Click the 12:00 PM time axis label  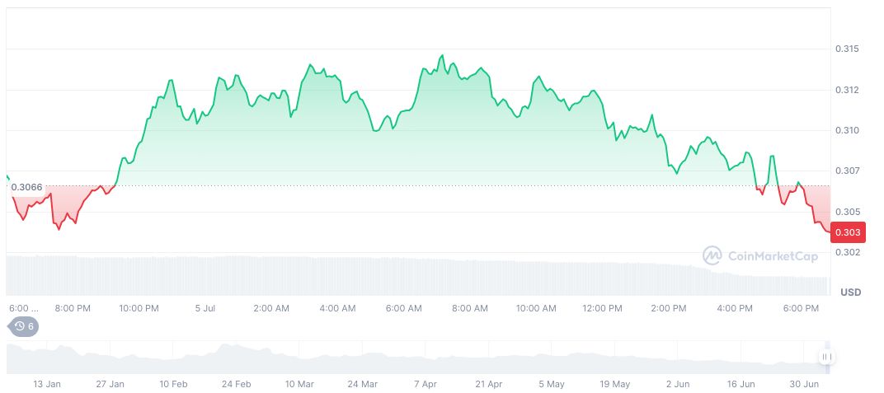tap(602, 308)
